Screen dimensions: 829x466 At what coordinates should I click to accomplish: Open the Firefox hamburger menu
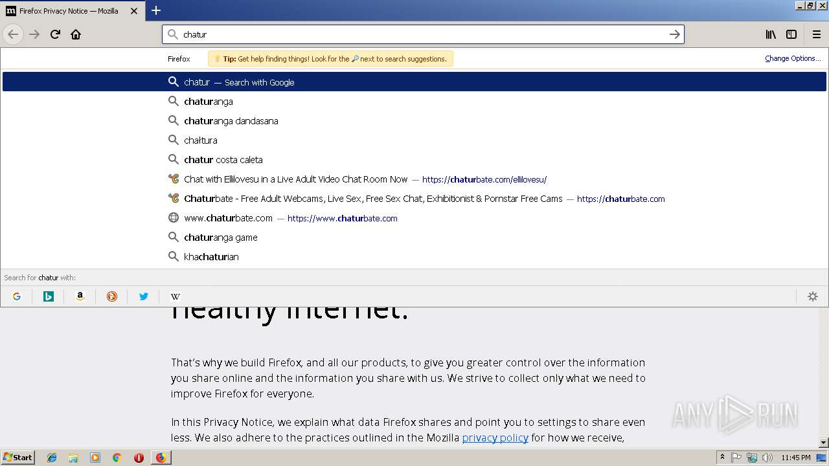[x=817, y=34]
